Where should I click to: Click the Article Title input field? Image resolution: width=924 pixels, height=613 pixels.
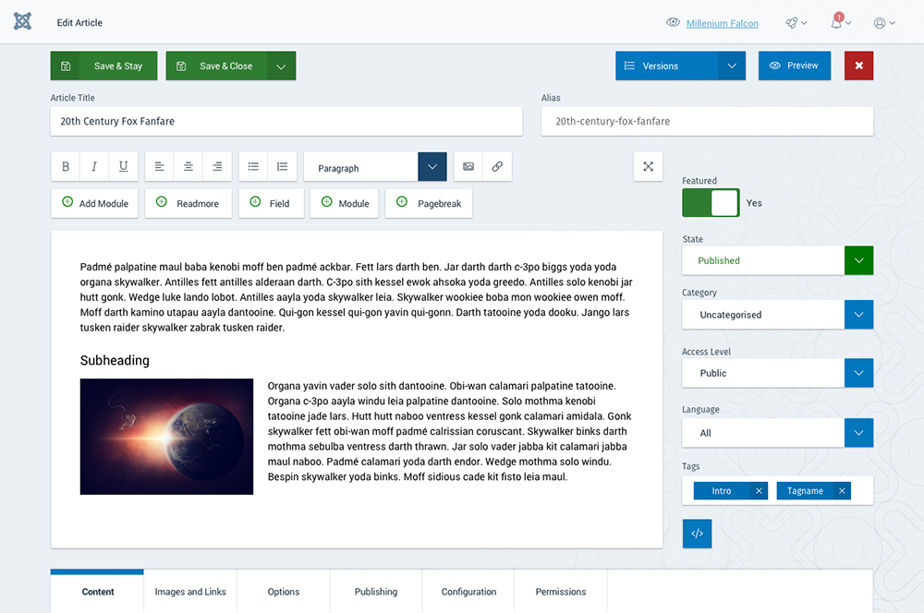(286, 121)
